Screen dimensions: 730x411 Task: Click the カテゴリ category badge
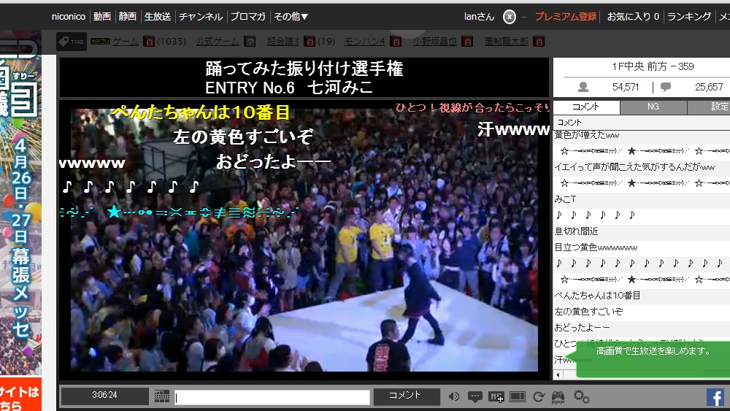(100, 42)
